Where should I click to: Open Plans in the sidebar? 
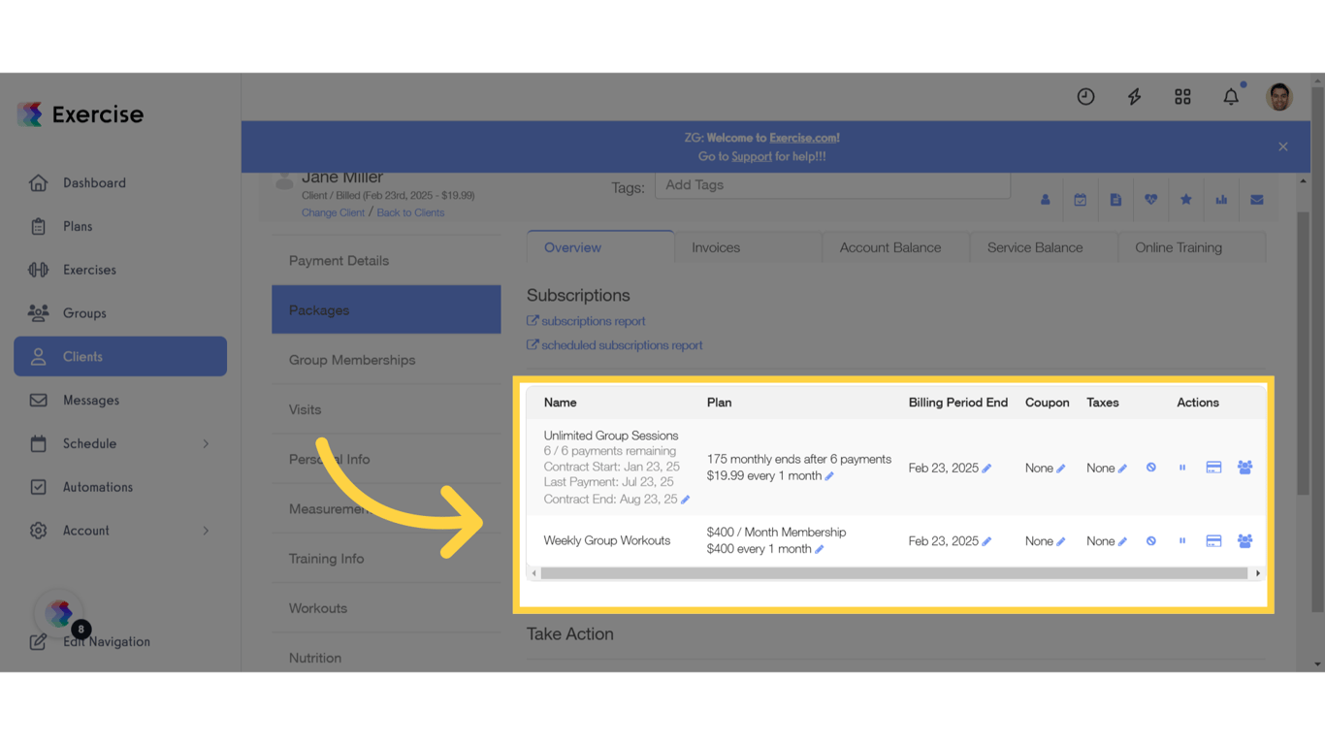[120, 226]
